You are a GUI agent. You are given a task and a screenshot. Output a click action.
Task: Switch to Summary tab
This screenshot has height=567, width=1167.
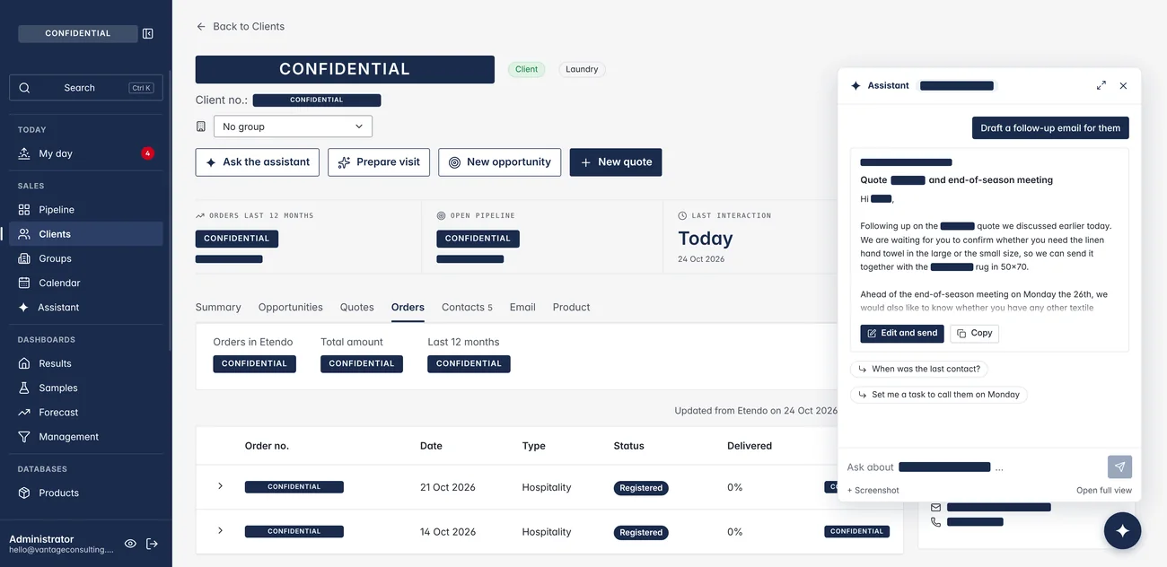coord(218,307)
